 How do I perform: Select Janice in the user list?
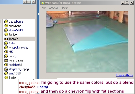pyautogui.click(x=13, y=35)
